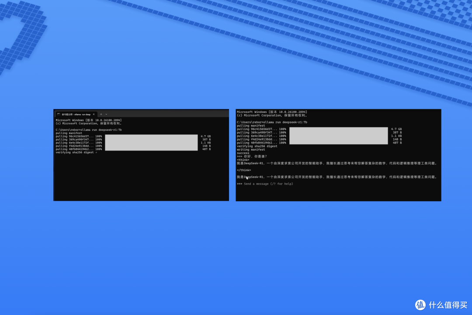Click the 'writing manifest' line
Image resolution: width=472 pixels, height=315 pixels.
(x=251, y=150)
